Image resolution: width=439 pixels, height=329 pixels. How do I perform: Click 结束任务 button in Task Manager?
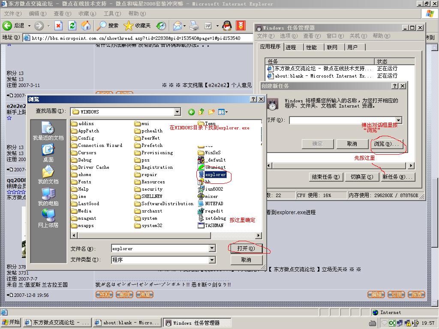point(326,177)
